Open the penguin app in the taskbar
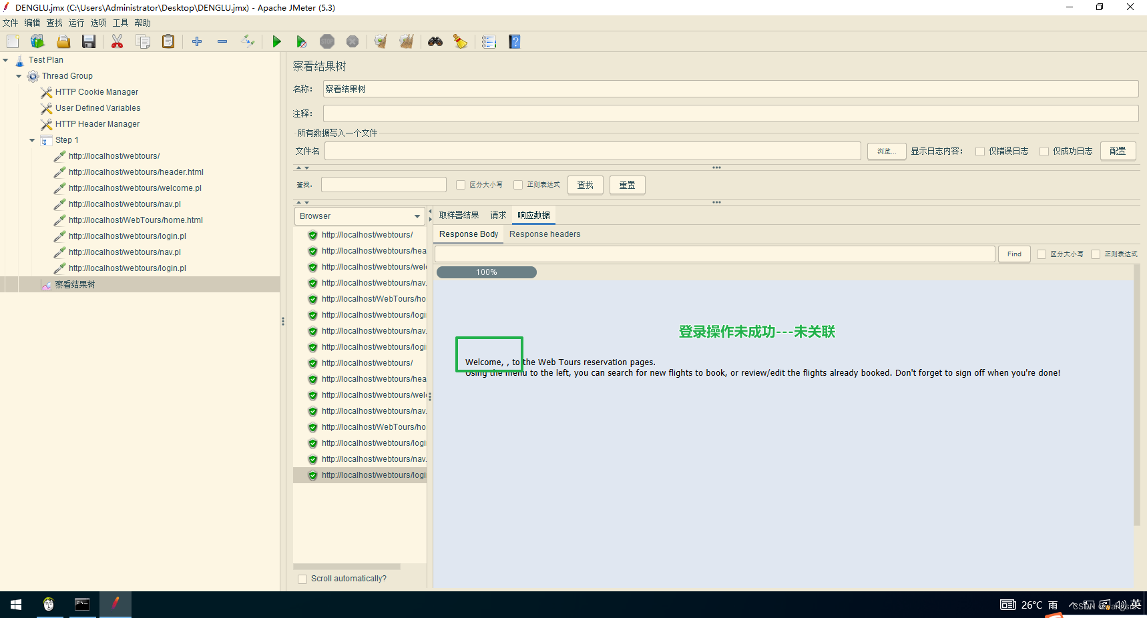The height and width of the screenshot is (618, 1147). (x=49, y=605)
